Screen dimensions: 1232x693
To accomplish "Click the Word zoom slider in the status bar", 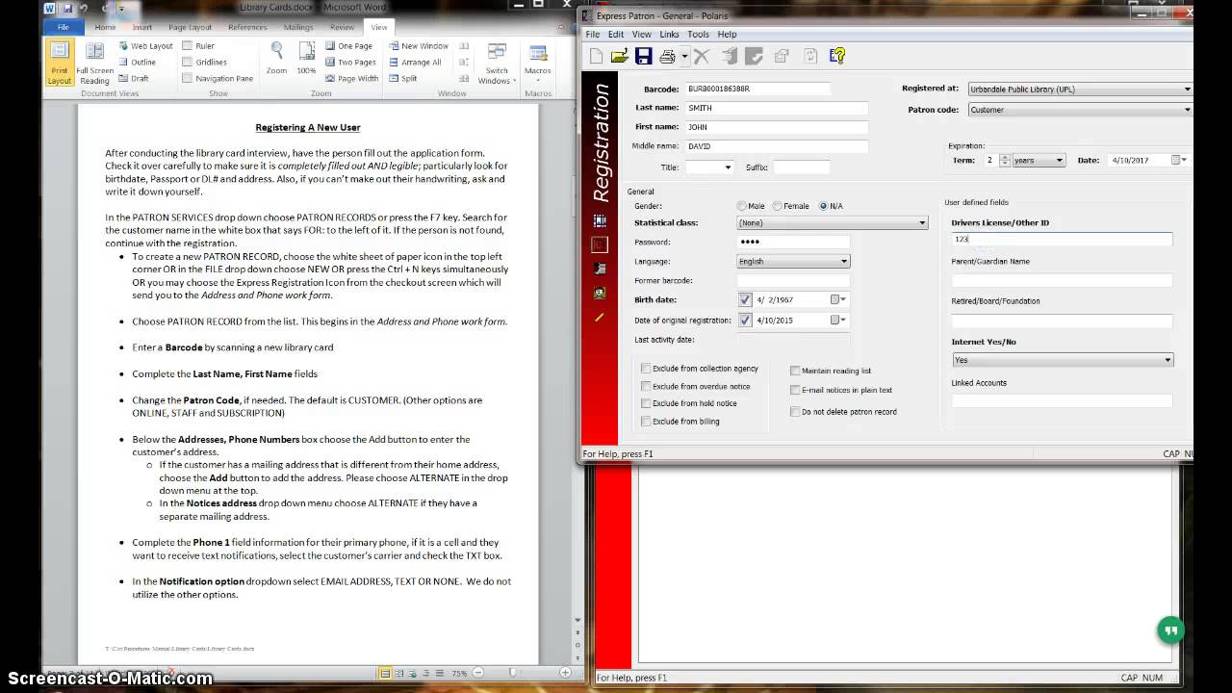I will click(x=515, y=673).
